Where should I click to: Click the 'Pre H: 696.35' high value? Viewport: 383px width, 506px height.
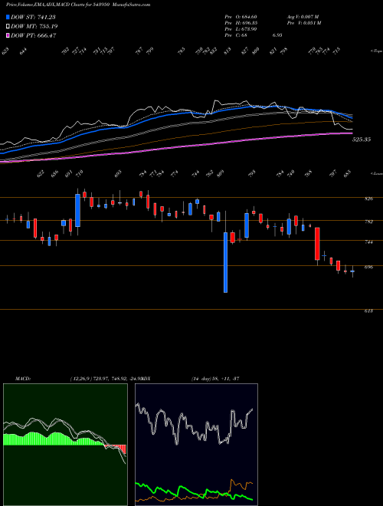point(241,23)
